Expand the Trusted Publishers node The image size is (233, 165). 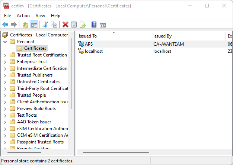click(x=5, y=75)
